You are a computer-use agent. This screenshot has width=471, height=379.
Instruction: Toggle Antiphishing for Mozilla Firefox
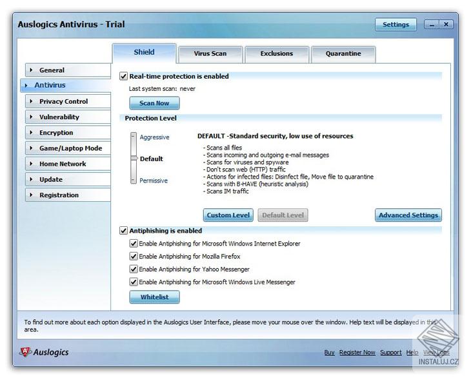click(134, 257)
